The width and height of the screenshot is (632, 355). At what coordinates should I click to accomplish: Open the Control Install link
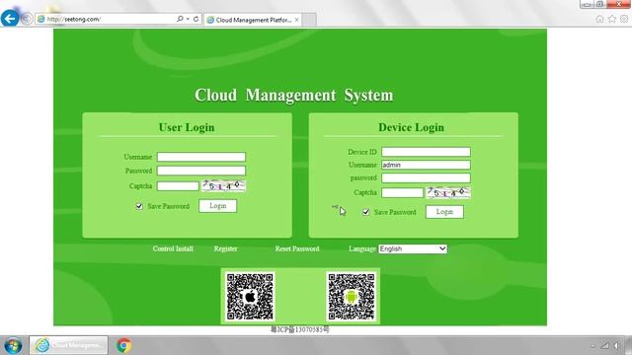point(173,248)
